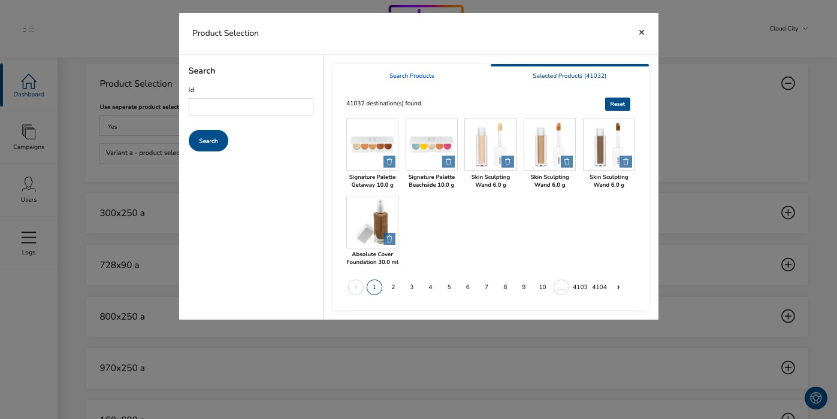Click trash icon on Absolute Cover Foundation
The height and width of the screenshot is (419, 837).
point(389,239)
